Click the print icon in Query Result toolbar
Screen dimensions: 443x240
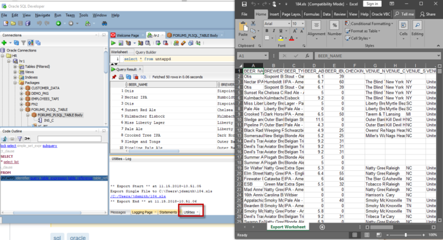[x=121, y=77]
